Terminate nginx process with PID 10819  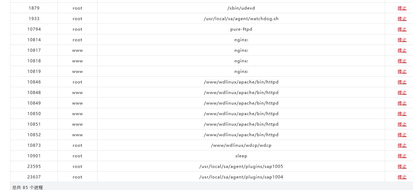402,72
